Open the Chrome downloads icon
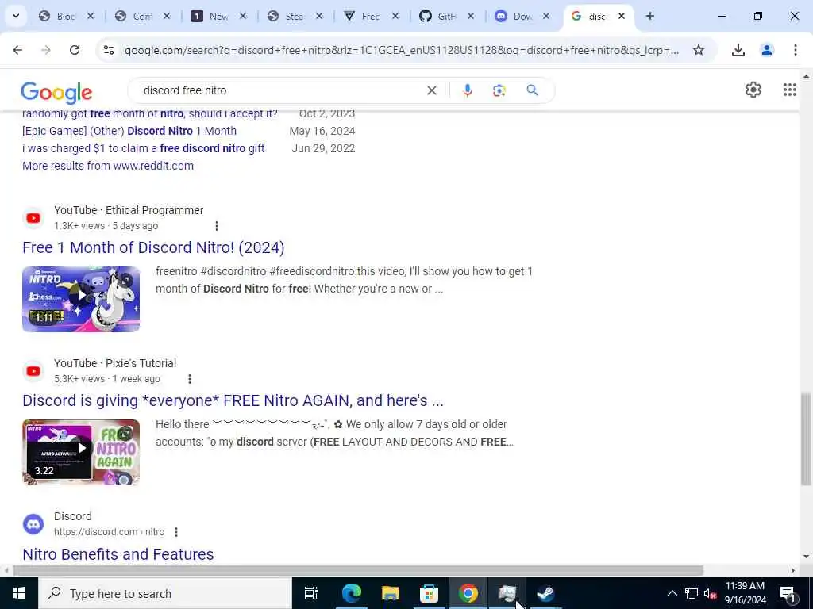813x609 pixels. 738,50
